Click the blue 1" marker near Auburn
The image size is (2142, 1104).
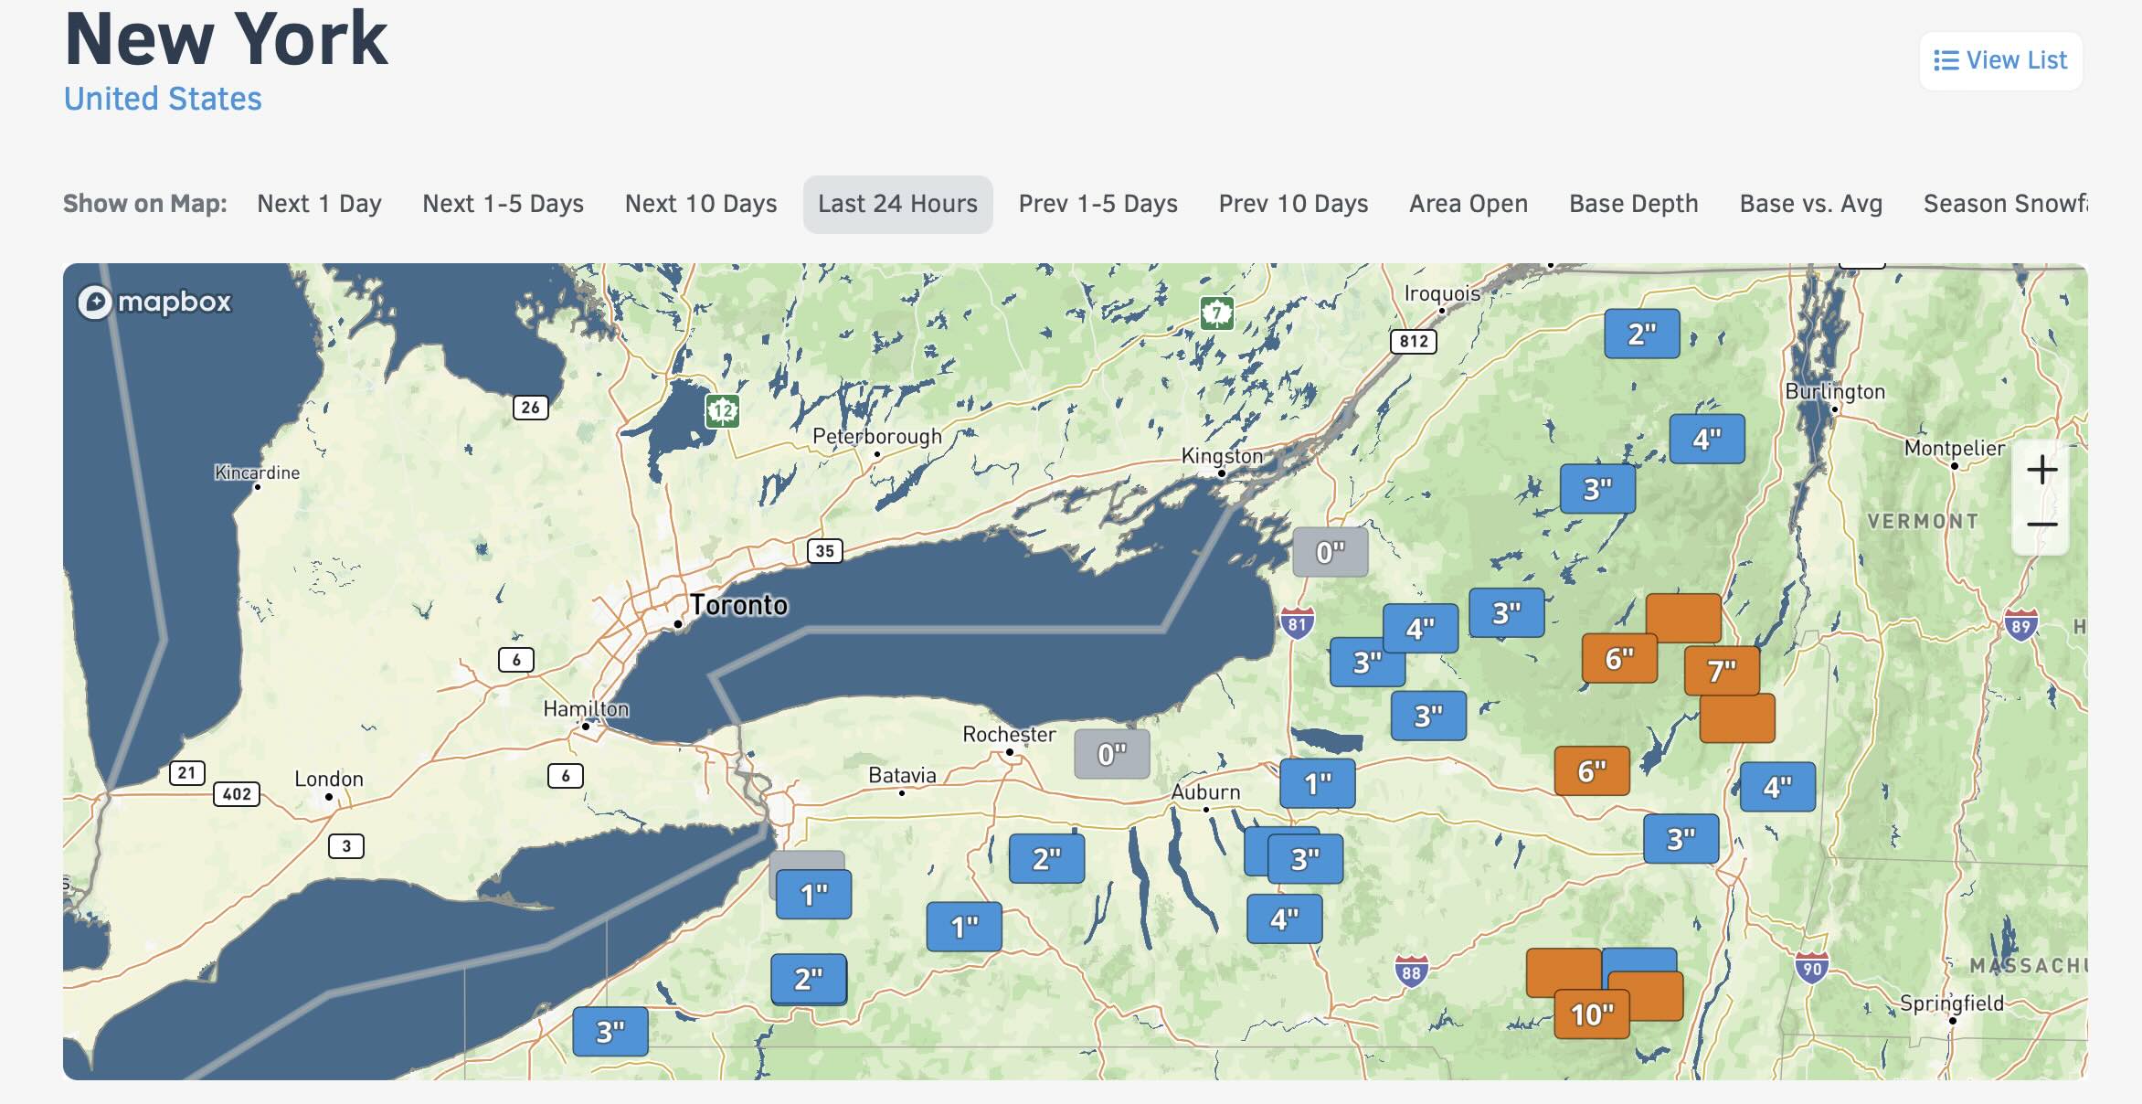pos(1317,784)
